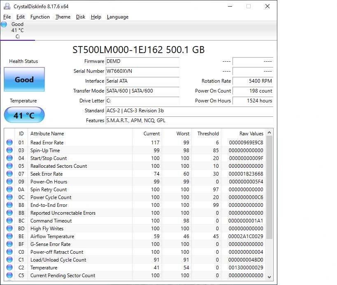Open the Theme menu

tap(63, 17)
